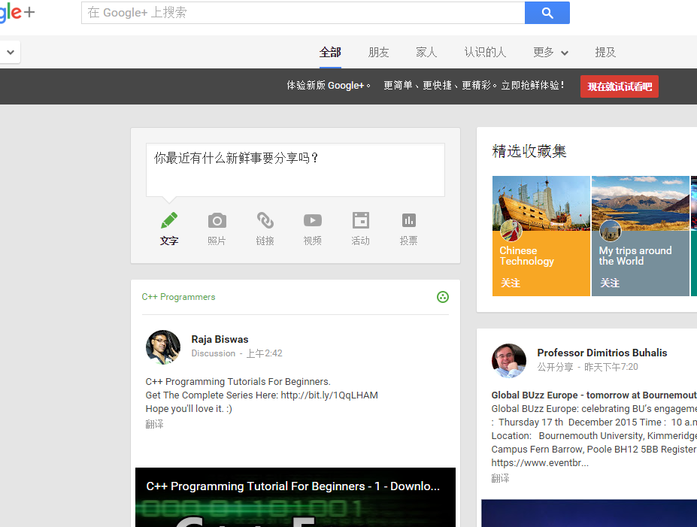Add a link with the chain icon
This screenshot has width=697, height=527.
265,220
